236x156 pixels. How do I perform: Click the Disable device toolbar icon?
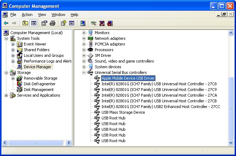click(x=110, y=23)
